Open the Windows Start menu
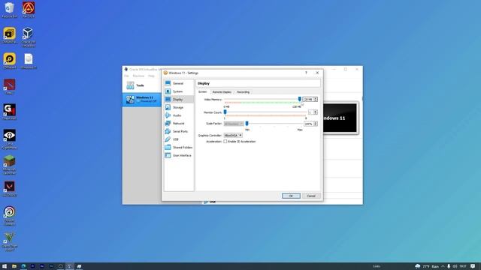Viewport: 481px width, 270px height. pyautogui.click(x=5, y=266)
